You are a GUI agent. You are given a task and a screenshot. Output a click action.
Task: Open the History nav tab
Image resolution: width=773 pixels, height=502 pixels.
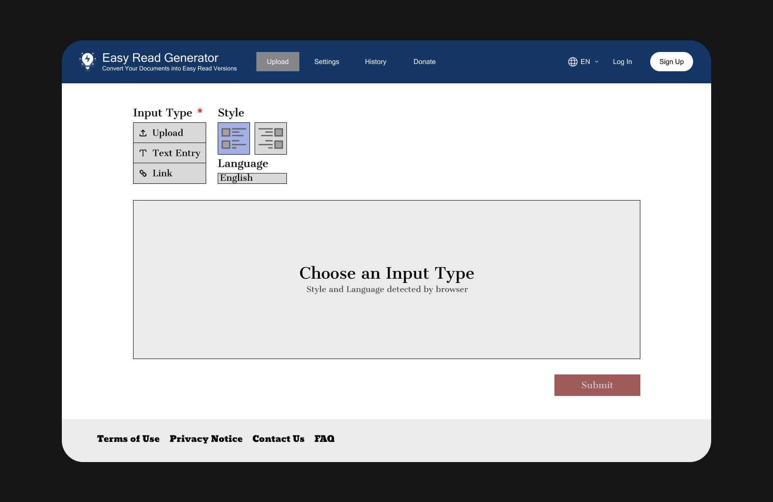point(376,62)
